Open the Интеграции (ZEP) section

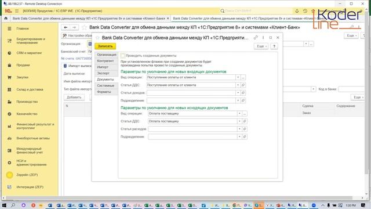pos(30,187)
